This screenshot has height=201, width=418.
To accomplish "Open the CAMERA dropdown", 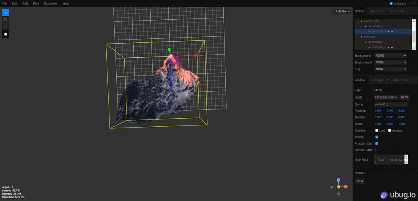I will (341, 11).
